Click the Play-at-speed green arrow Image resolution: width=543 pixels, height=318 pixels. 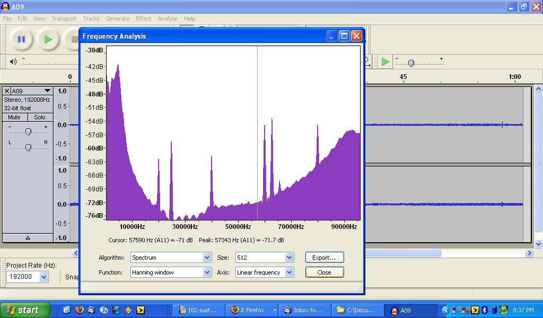coord(386,61)
